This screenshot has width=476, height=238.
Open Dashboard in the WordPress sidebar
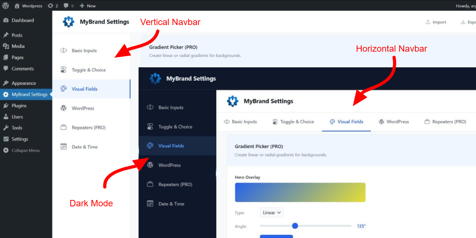click(22, 20)
